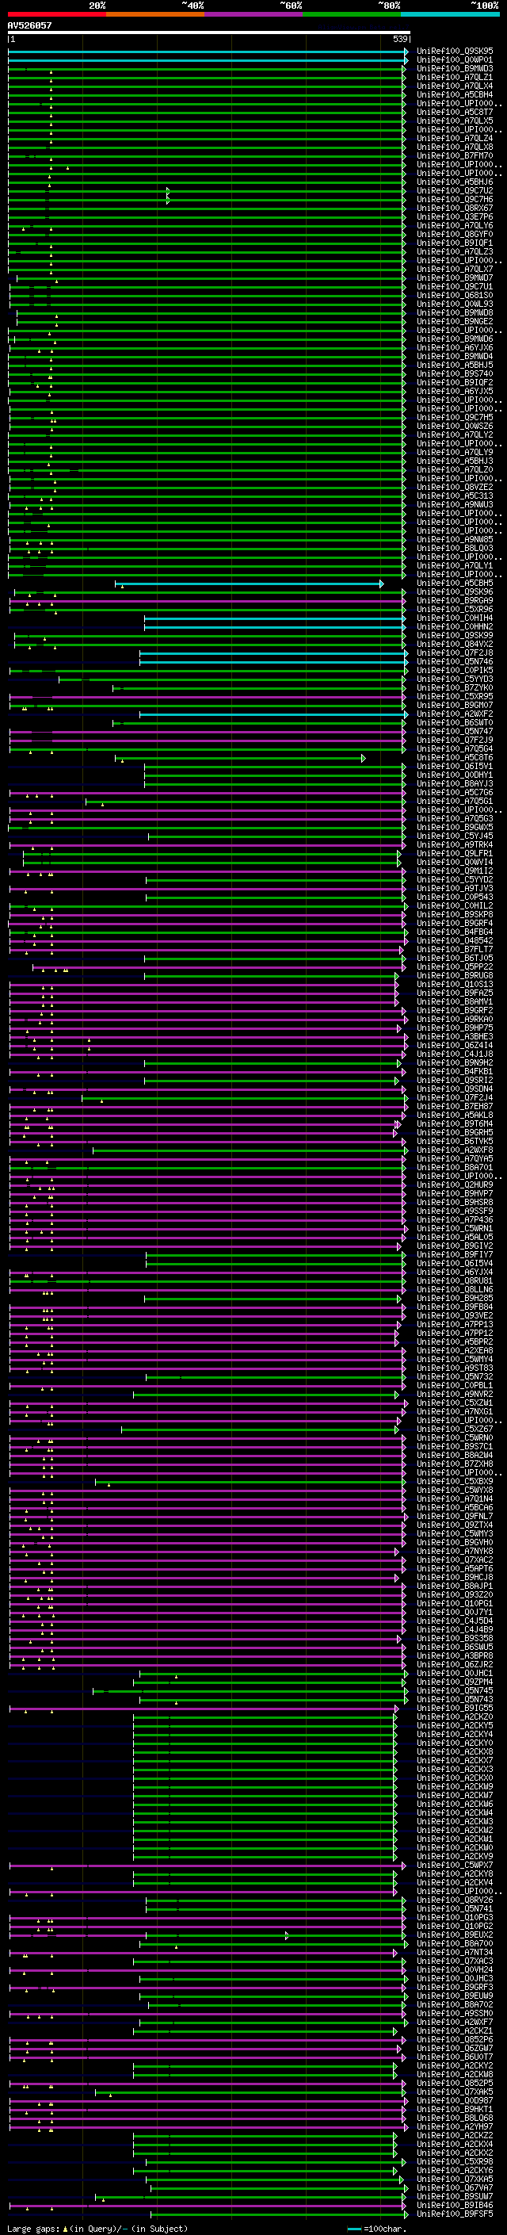Select the label UniRef100_Q8RX67
The image size is (507, 2235).
pyautogui.click(x=455, y=209)
